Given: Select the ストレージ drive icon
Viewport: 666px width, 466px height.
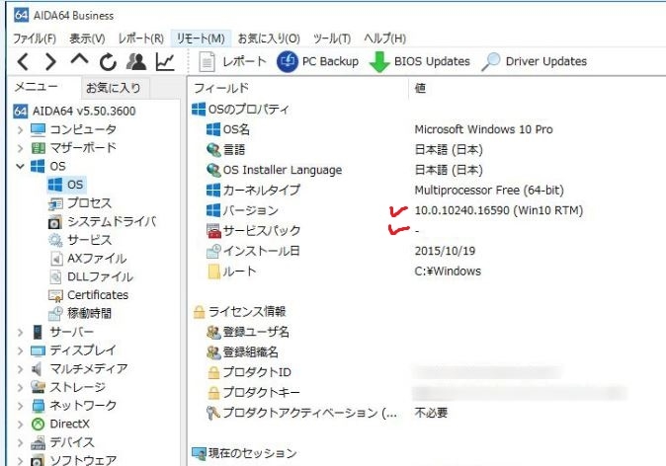Looking at the screenshot, I should click(x=38, y=387).
